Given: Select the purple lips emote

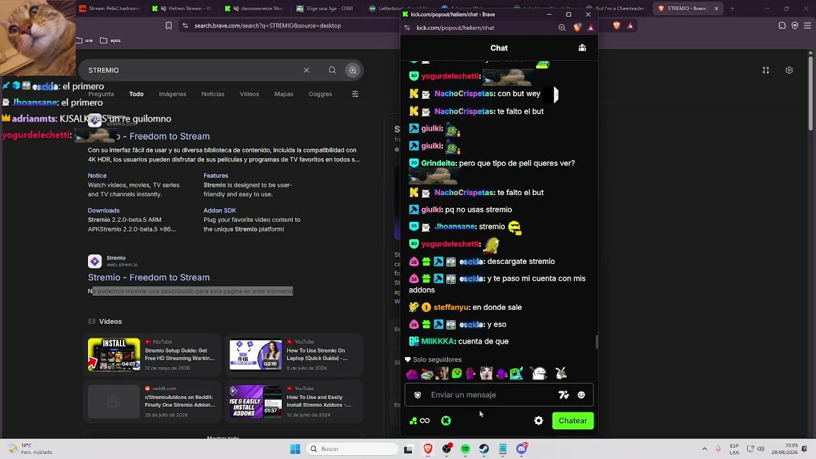Looking at the screenshot, I should coord(412,374).
